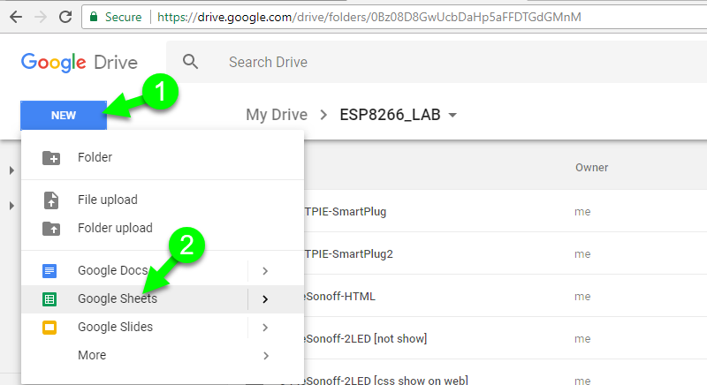Select the Sonoff-HTML file row

tap(505, 296)
